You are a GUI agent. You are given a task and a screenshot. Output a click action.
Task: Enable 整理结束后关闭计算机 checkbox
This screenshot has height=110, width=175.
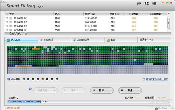144,79
